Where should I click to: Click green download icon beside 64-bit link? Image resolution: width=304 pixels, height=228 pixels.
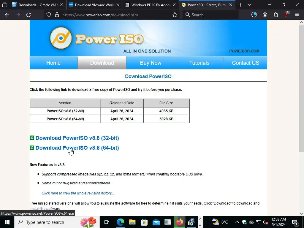coord(32,148)
